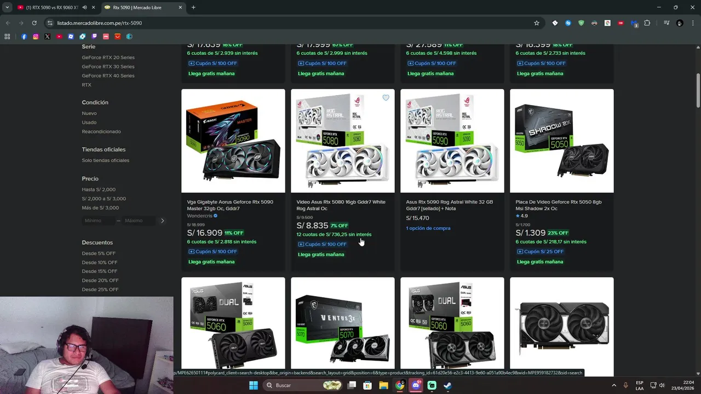Filter discounts Desde 15% OFF
Viewport: 701px width, 394px height.
(100, 271)
